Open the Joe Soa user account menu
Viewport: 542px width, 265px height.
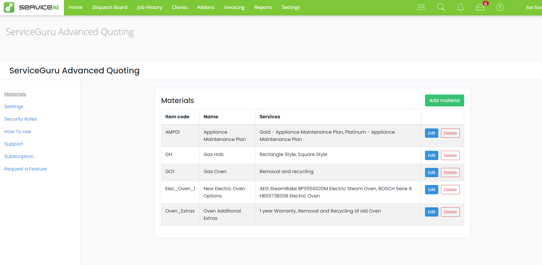534,8
